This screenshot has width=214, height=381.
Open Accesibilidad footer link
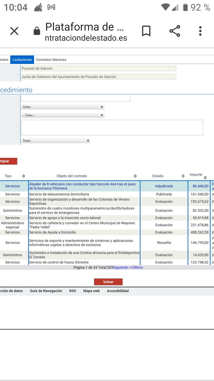click(118, 291)
